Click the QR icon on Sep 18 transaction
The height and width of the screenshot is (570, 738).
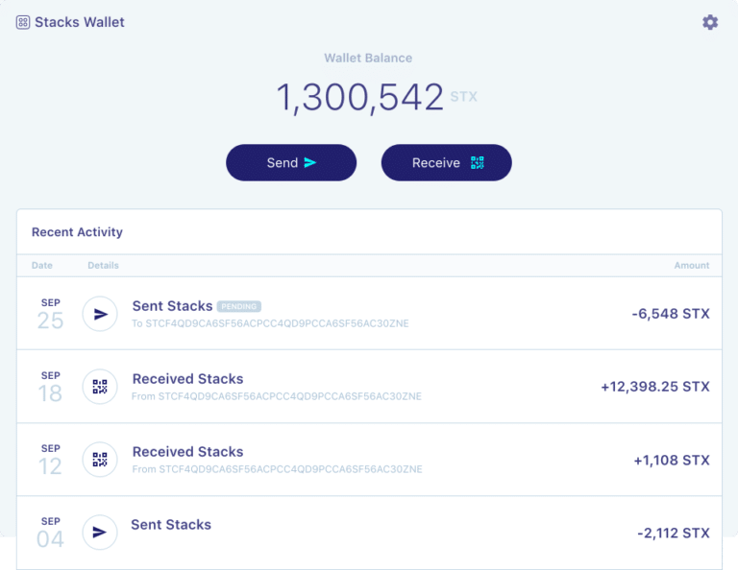coord(100,387)
